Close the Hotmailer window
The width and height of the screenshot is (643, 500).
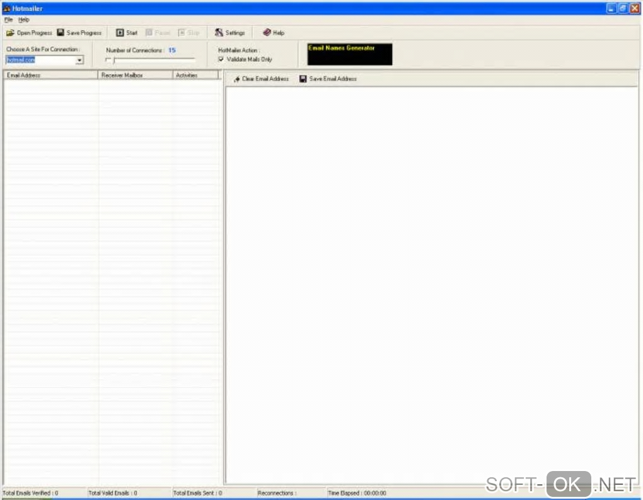coord(634,8)
